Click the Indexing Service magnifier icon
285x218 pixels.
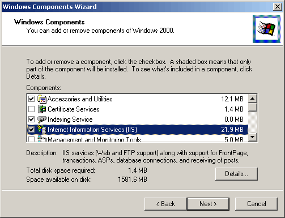click(42, 119)
